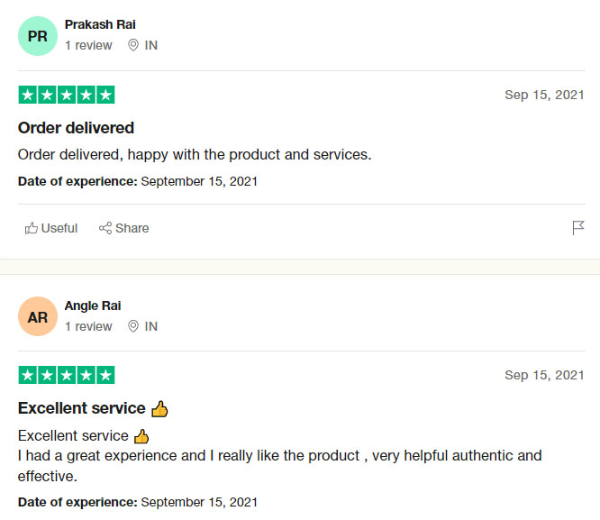
Task: Click the thumbs-up Useful icon
Action: point(32,228)
